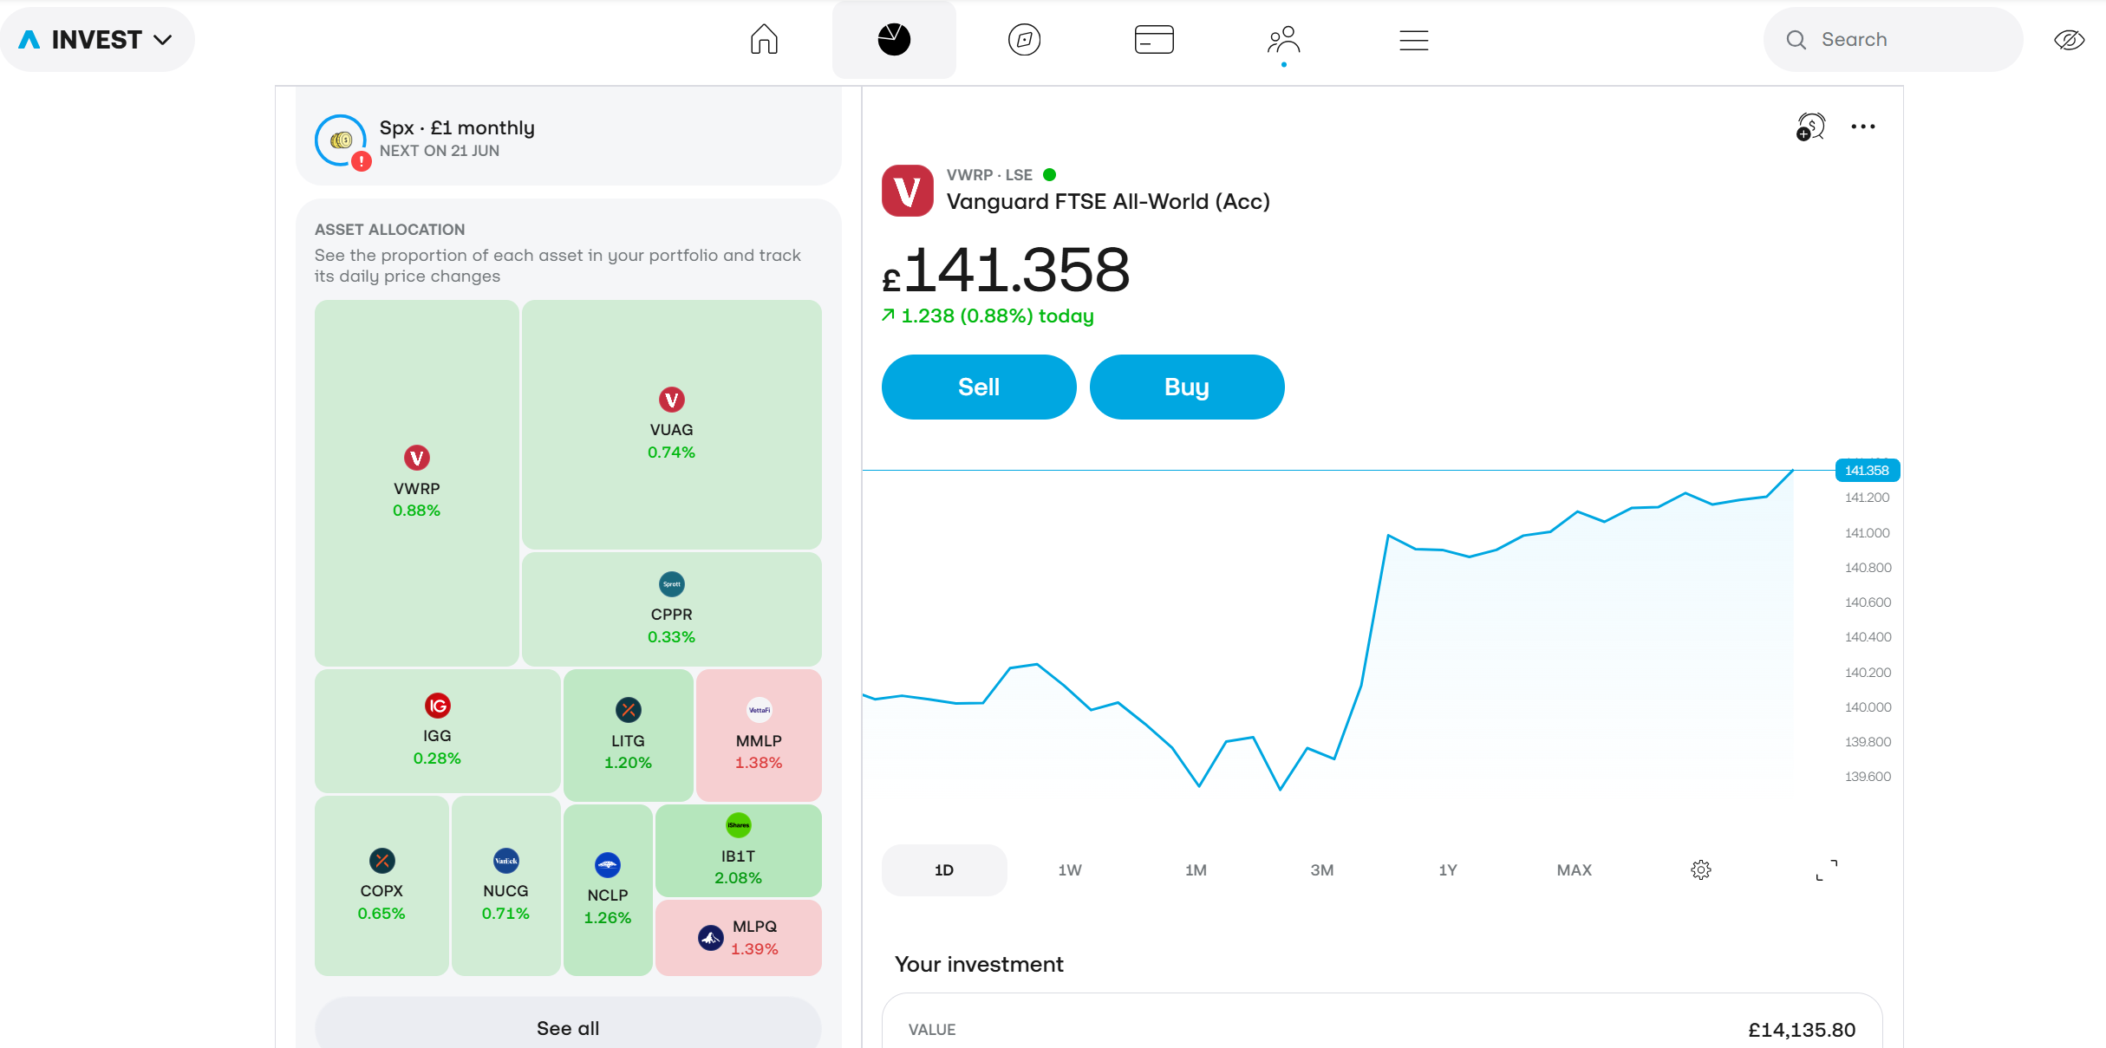Select the 3M chart range tab
Viewport: 2106px width, 1048px height.
[x=1322, y=869]
